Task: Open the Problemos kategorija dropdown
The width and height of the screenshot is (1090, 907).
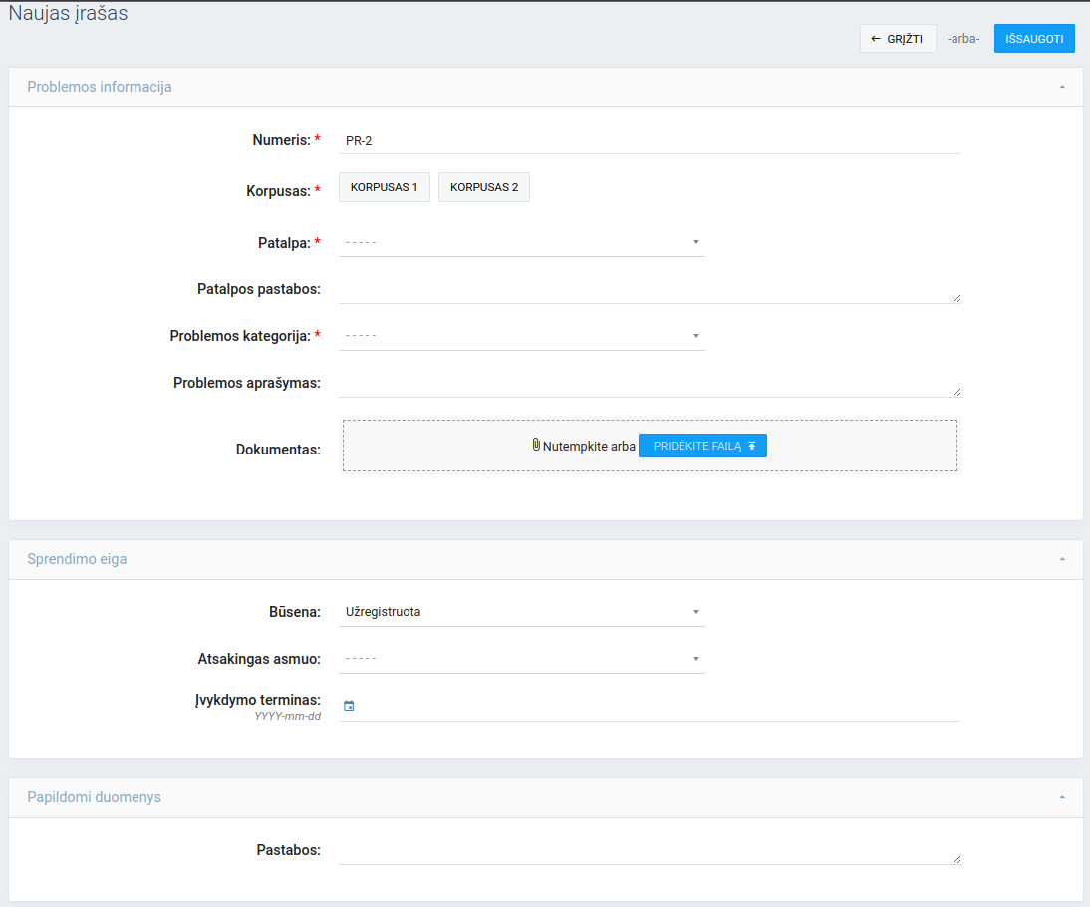Action: coord(522,336)
